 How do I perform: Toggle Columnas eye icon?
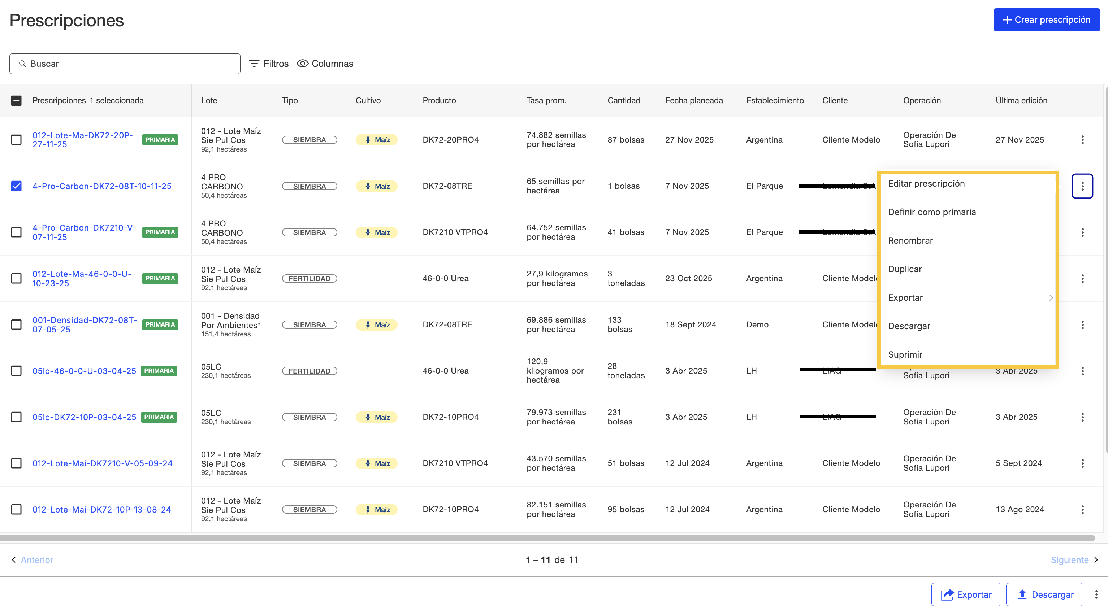pyautogui.click(x=303, y=64)
